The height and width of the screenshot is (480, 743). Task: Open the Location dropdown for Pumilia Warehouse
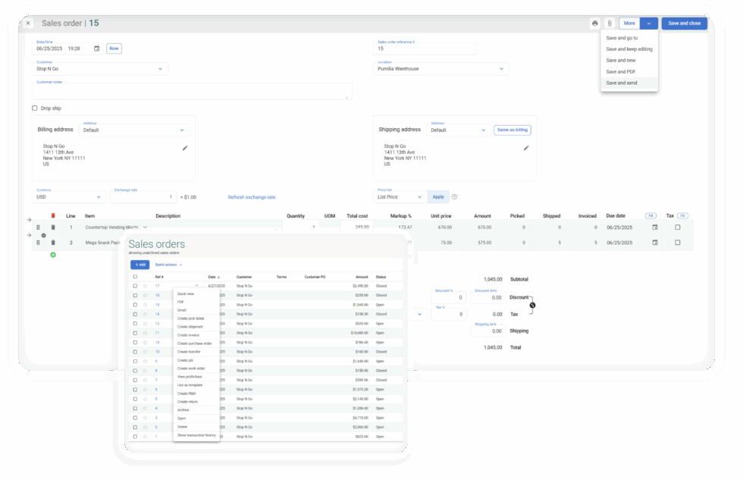[x=501, y=68]
